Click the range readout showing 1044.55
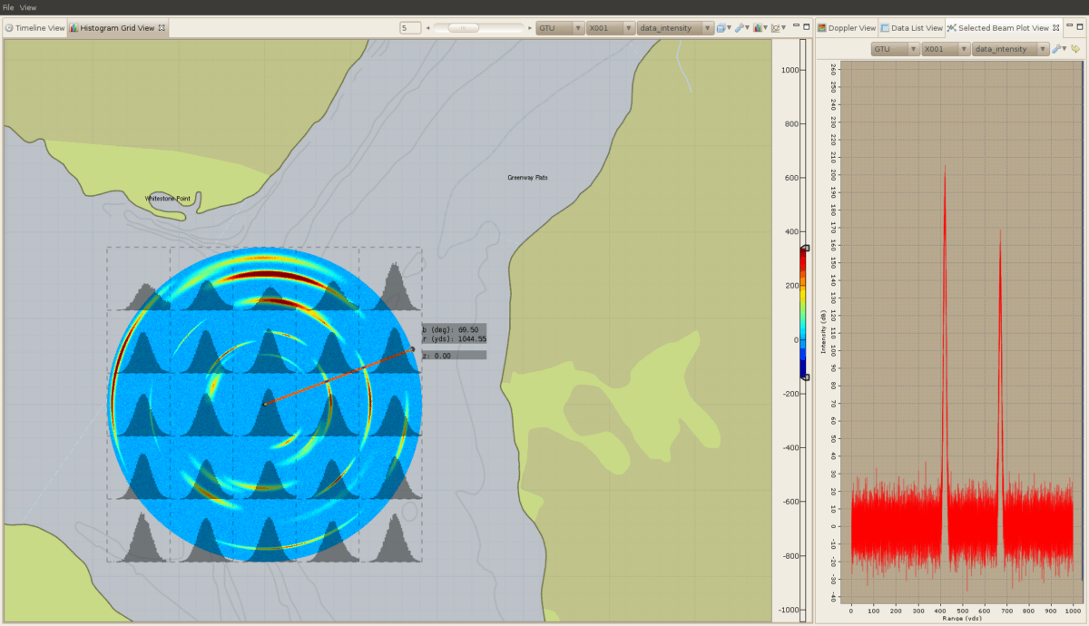This screenshot has width=1089, height=626. click(x=454, y=339)
